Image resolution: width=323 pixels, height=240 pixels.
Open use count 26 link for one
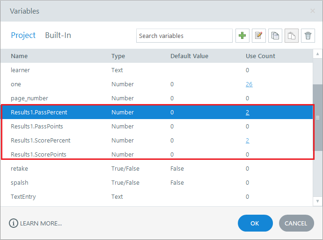249,84
